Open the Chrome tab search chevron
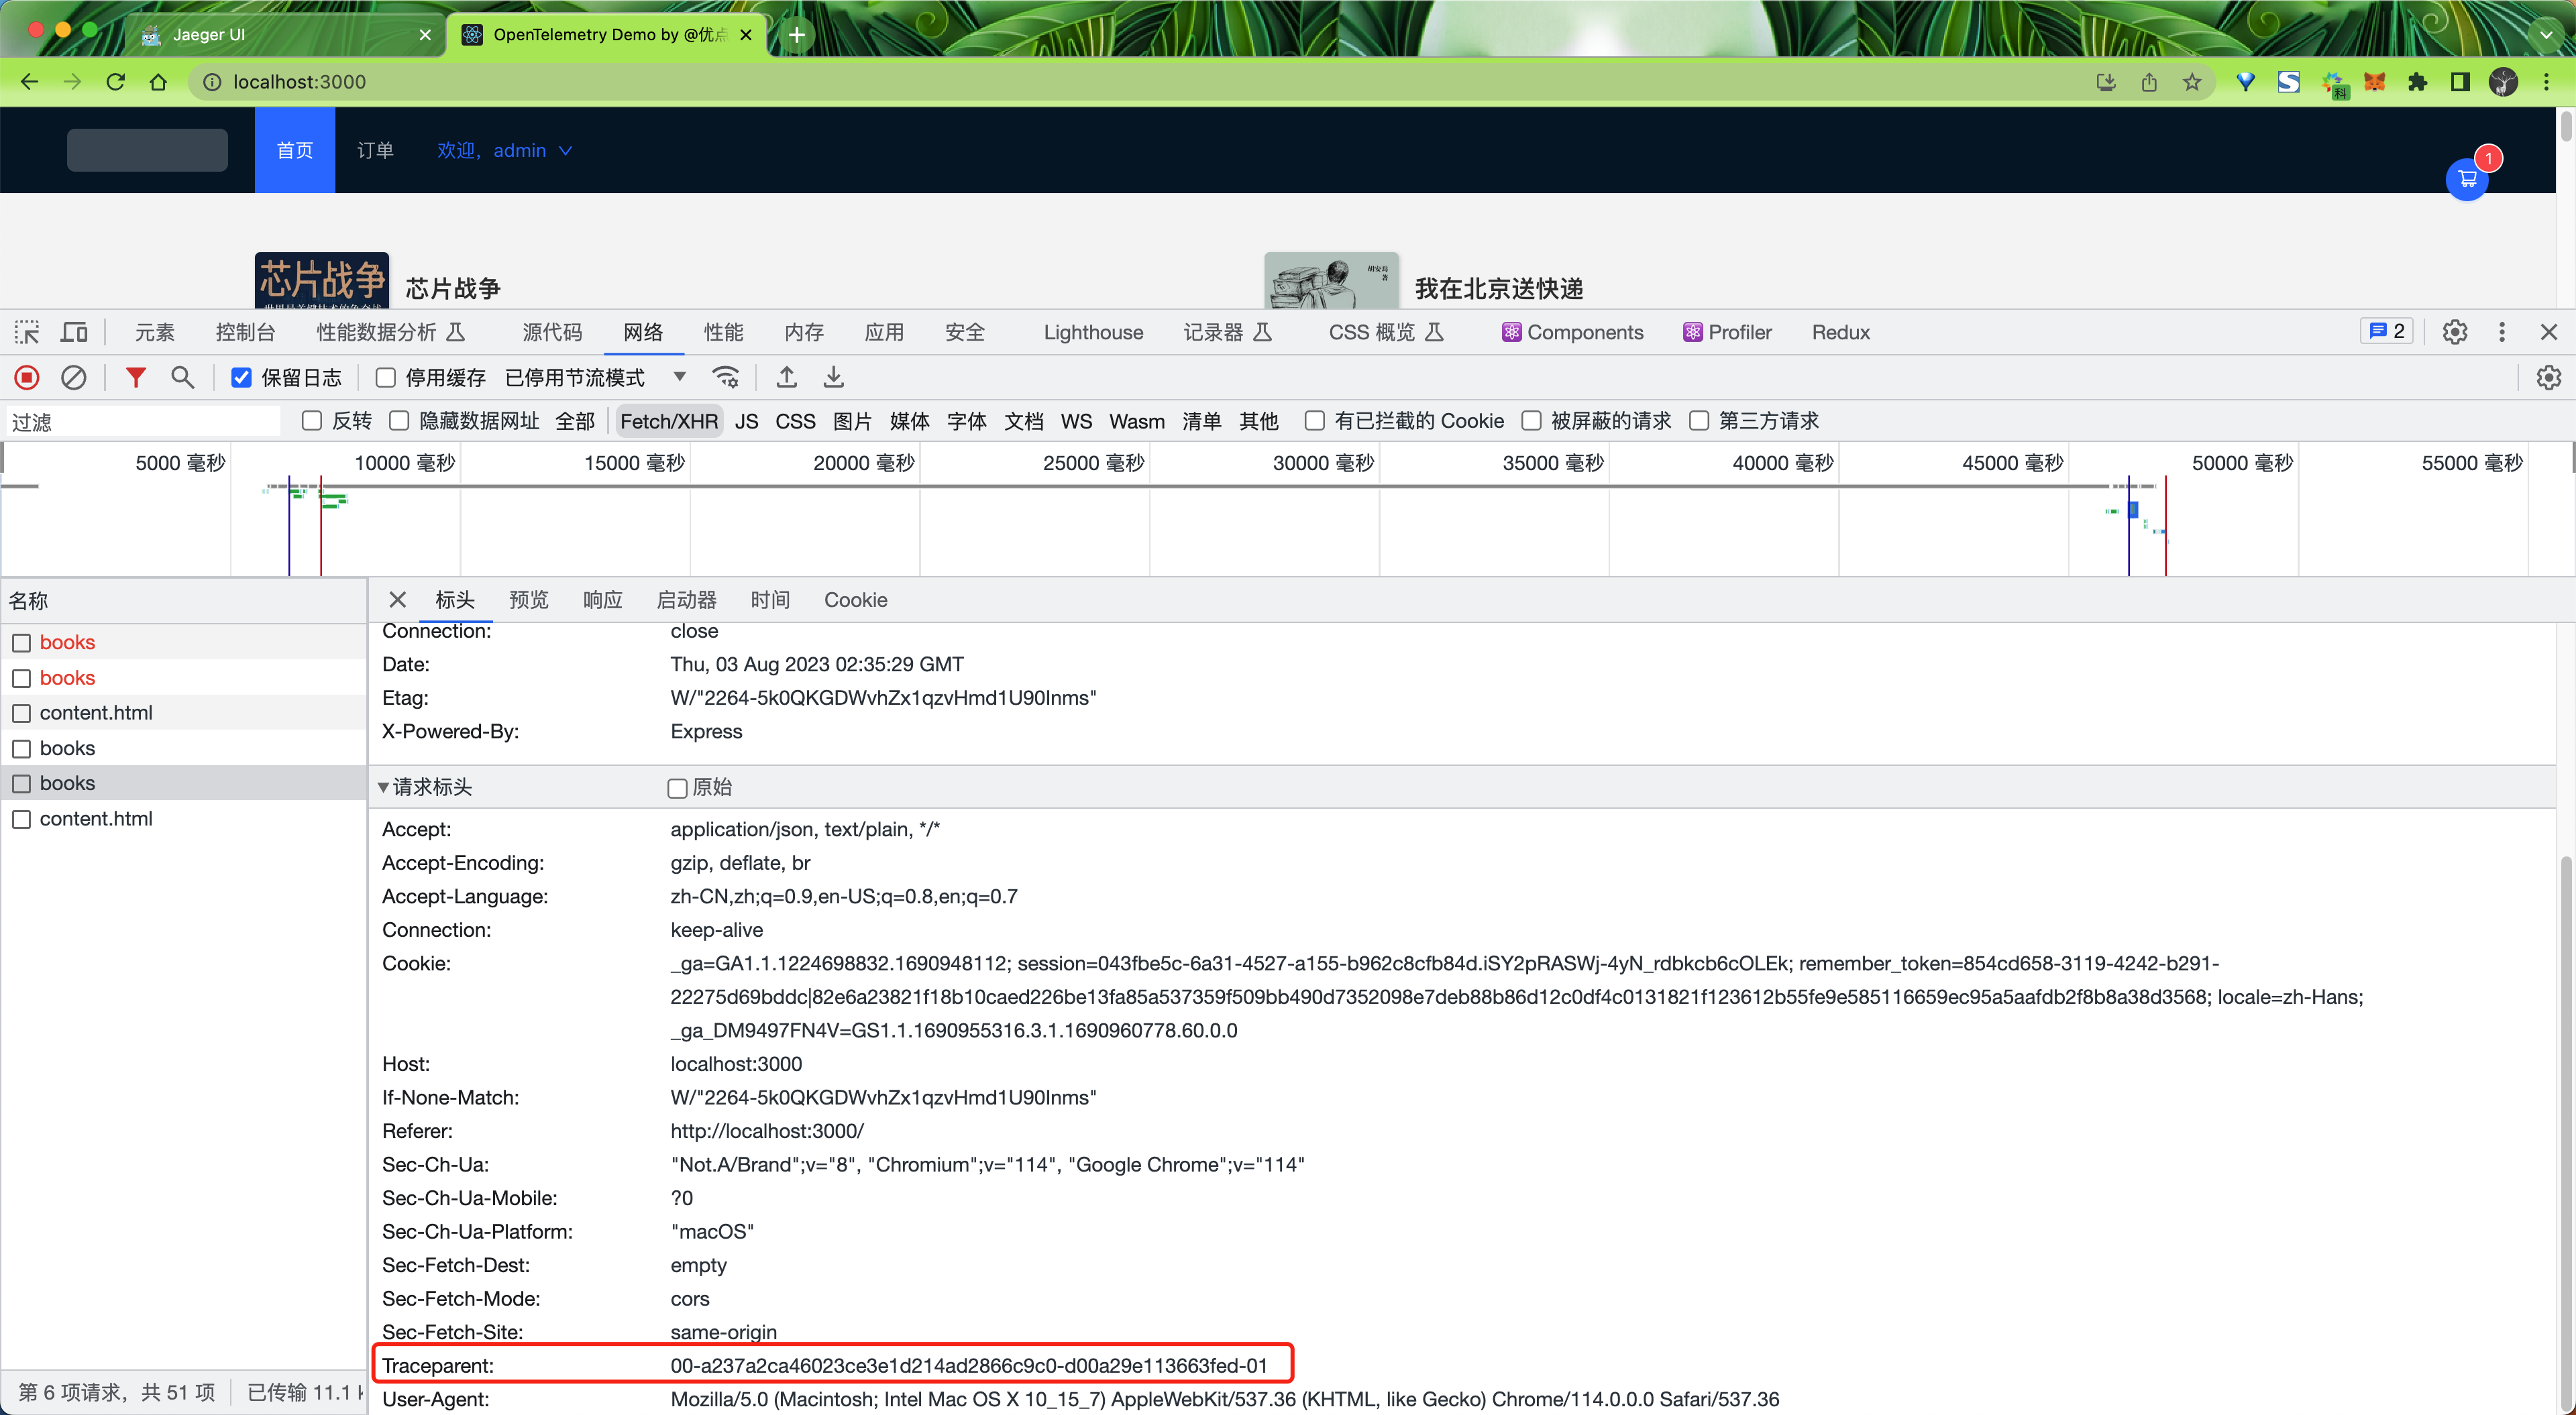The height and width of the screenshot is (1415, 2576). click(2546, 34)
